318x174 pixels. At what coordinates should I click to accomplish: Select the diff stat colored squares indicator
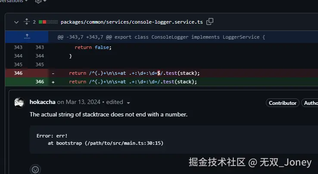point(48,22)
